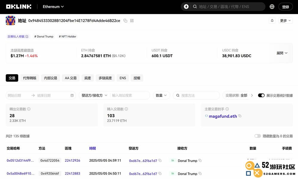Open the ENS tab
Viewport: 298px width, 179px height.
[123, 78]
